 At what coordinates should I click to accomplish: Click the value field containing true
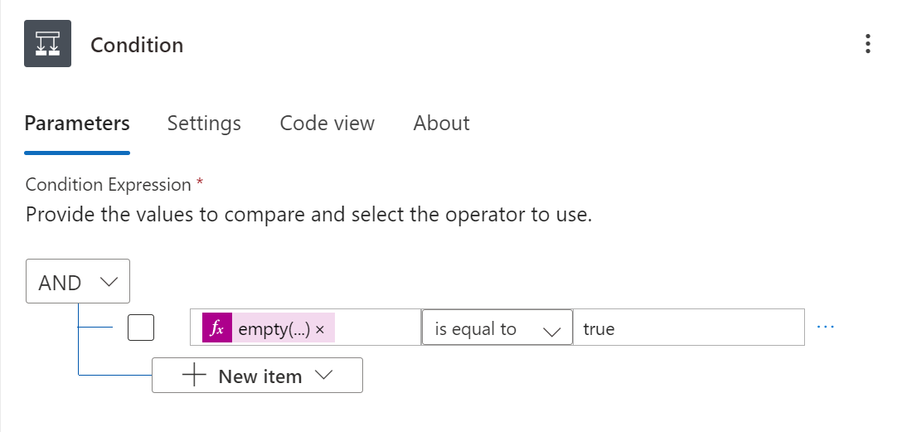(x=688, y=328)
